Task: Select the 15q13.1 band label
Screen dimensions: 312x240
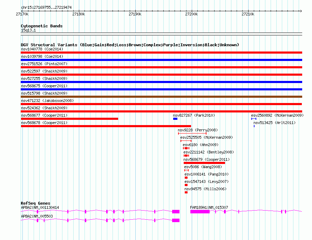Action: point(28,30)
